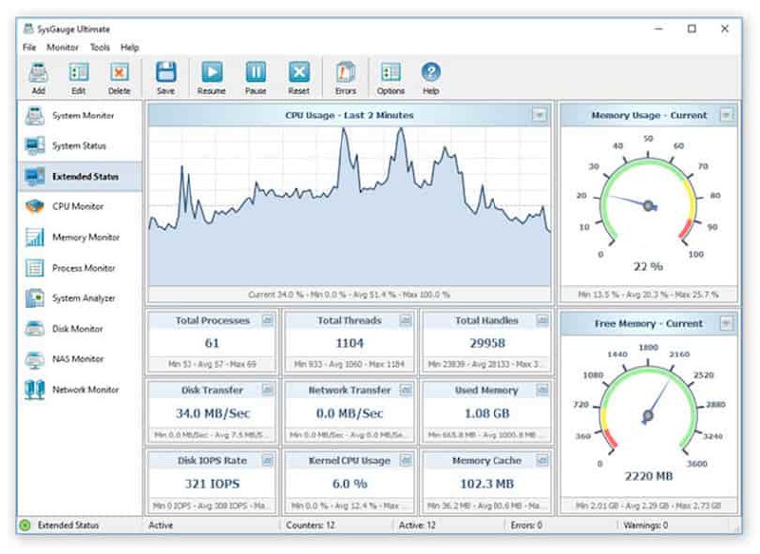Open the Disk IOPS Rate card dropdown
This screenshot has width=760, height=554.
(268, 460)
